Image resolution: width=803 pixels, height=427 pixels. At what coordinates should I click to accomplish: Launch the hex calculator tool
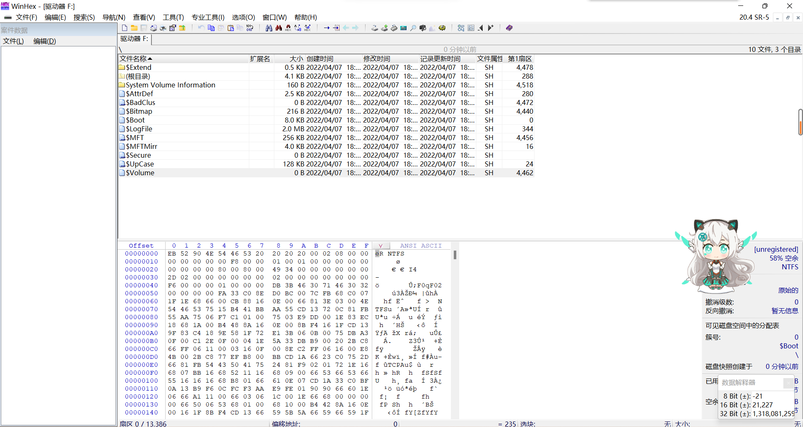[404, 28]
